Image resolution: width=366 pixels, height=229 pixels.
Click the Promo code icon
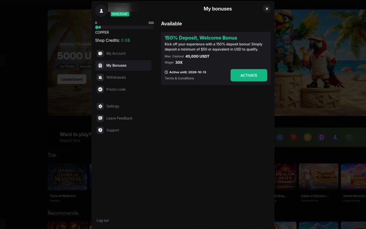[100, 89]
